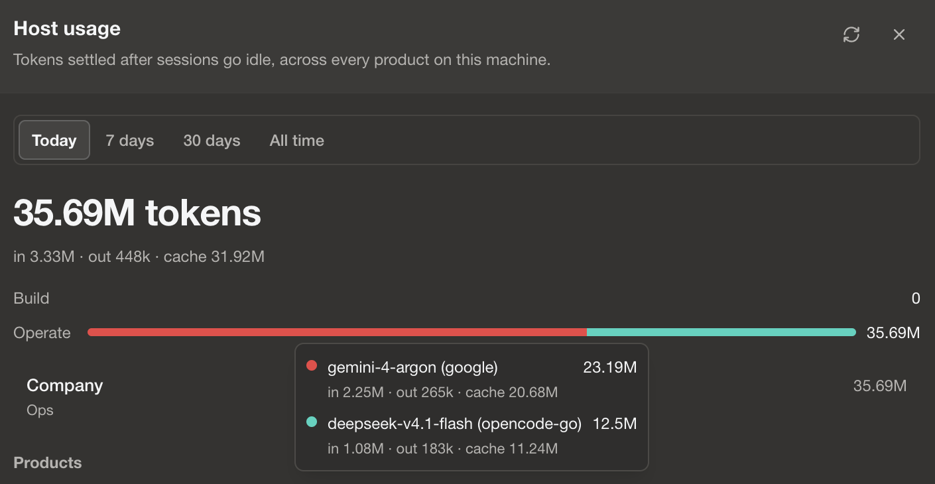Click the 23.19M gemini token total

click(x=610, y=367)
